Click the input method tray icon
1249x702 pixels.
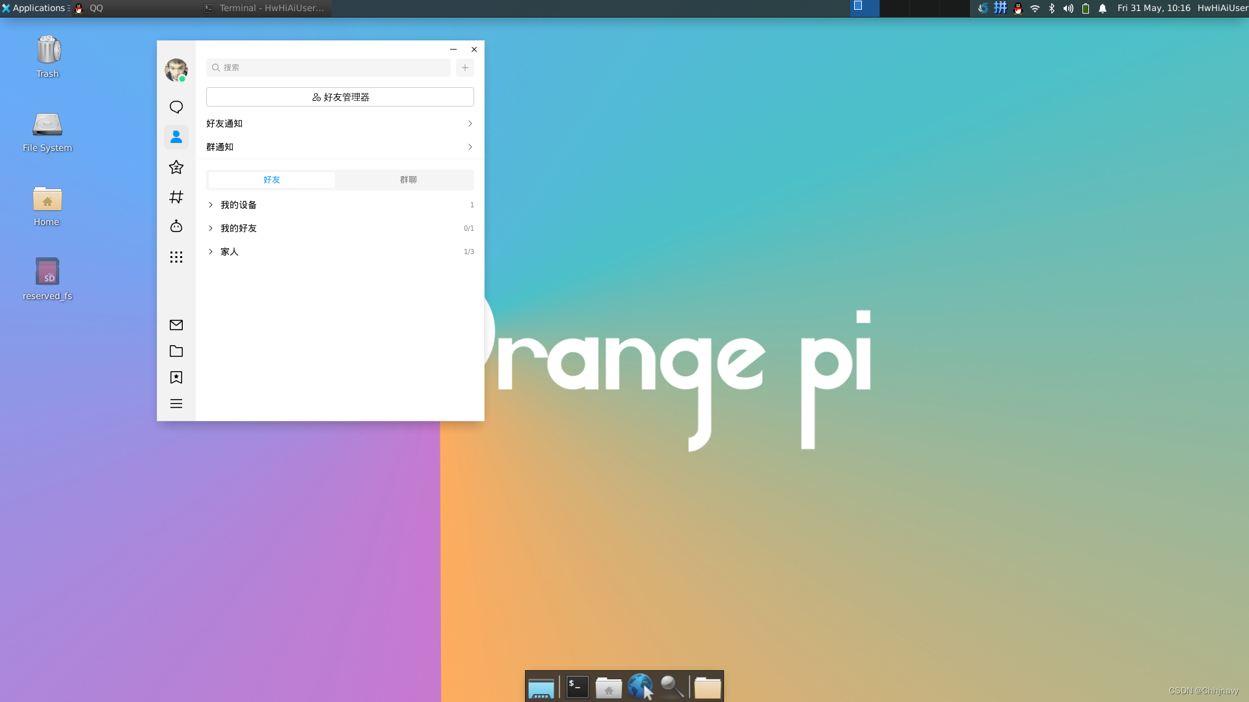click(x=1001, y=8)
